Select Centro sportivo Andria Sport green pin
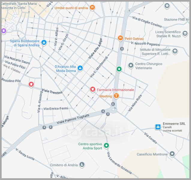191x180 pixels. 106,146
